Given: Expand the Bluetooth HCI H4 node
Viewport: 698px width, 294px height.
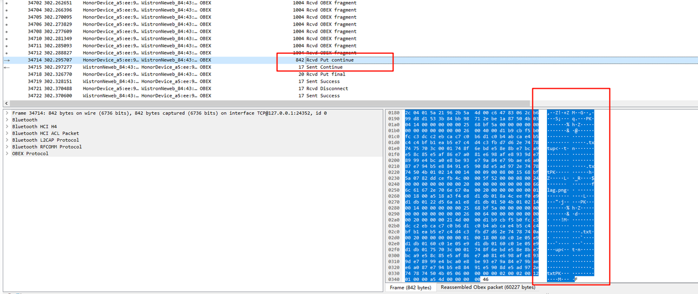Looking at the screenshot, I should tap(7, 126).
